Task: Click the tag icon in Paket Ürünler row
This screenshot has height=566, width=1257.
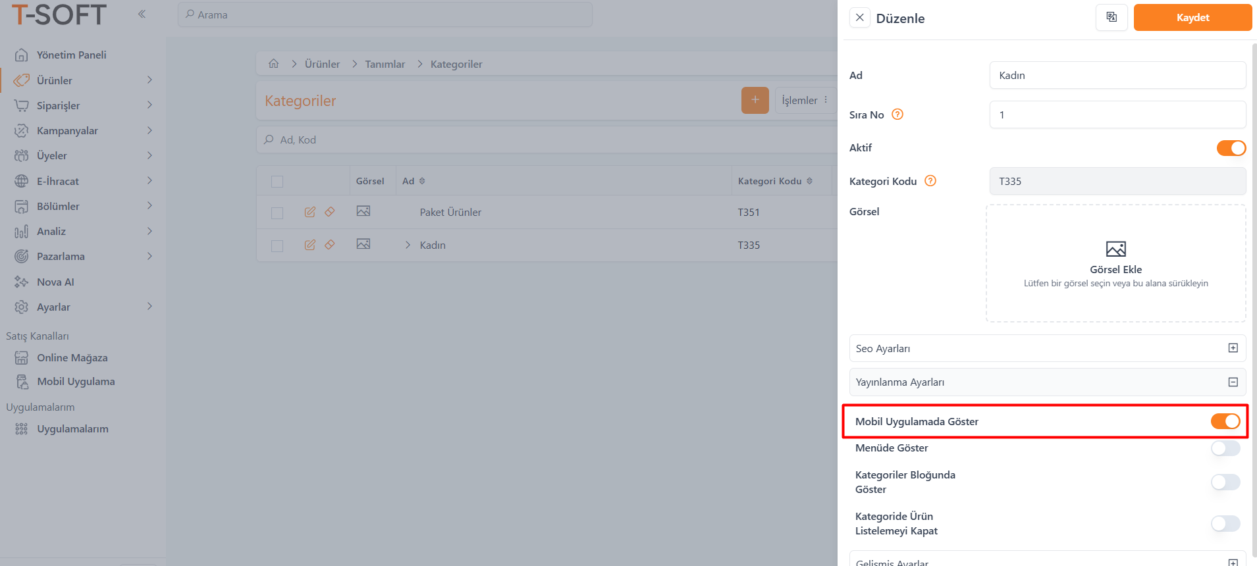Action: 330,212
